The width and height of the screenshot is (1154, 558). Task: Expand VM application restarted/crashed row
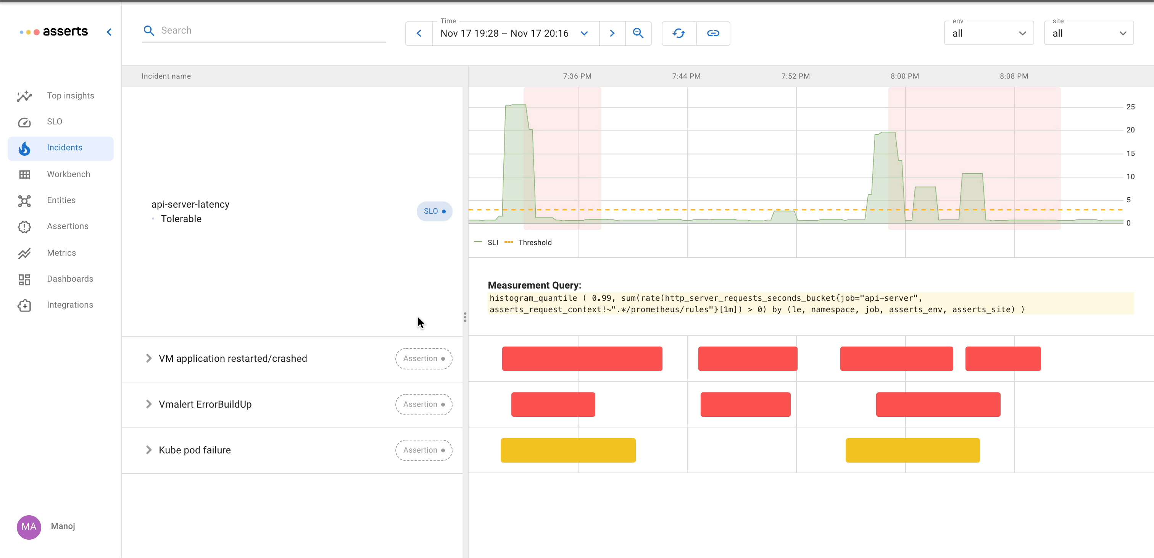149,358
